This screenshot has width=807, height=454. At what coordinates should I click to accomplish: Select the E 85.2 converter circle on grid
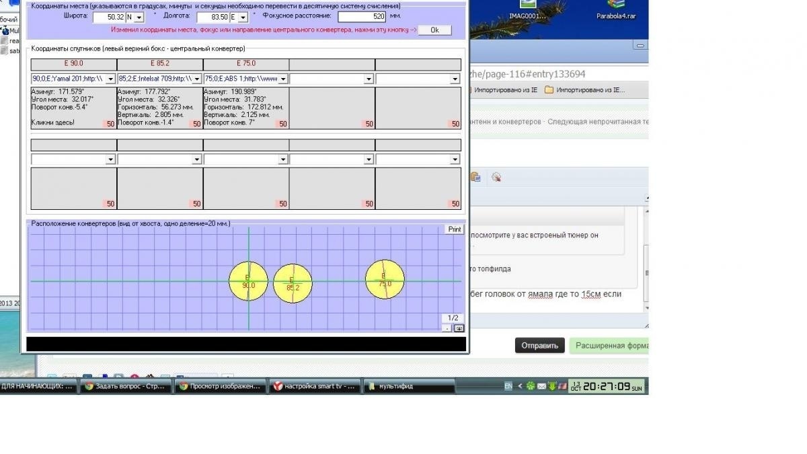click(293, 283)
